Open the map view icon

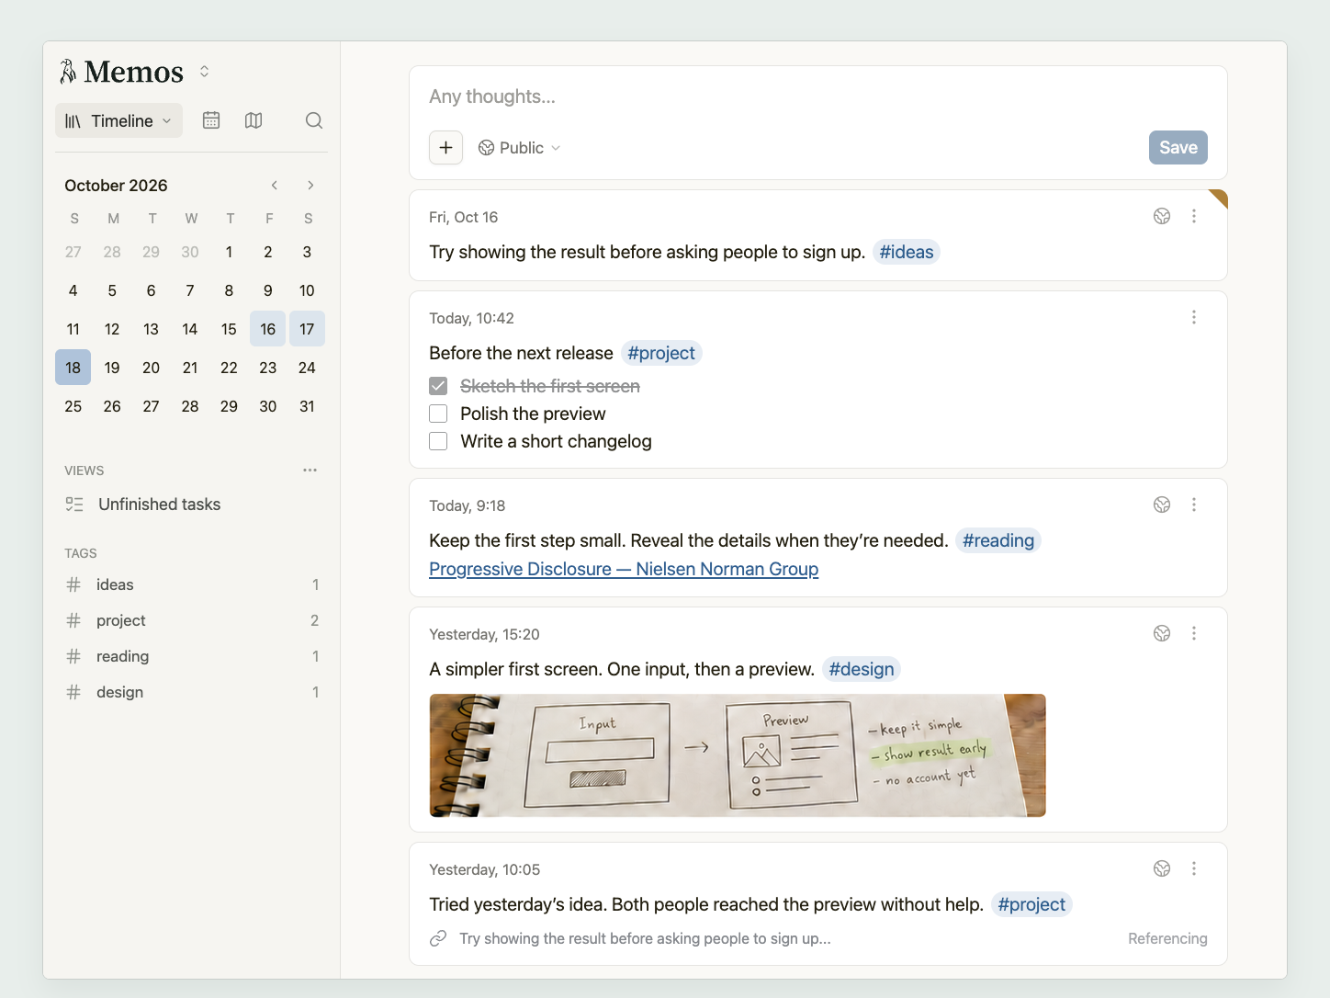point(254,120)
